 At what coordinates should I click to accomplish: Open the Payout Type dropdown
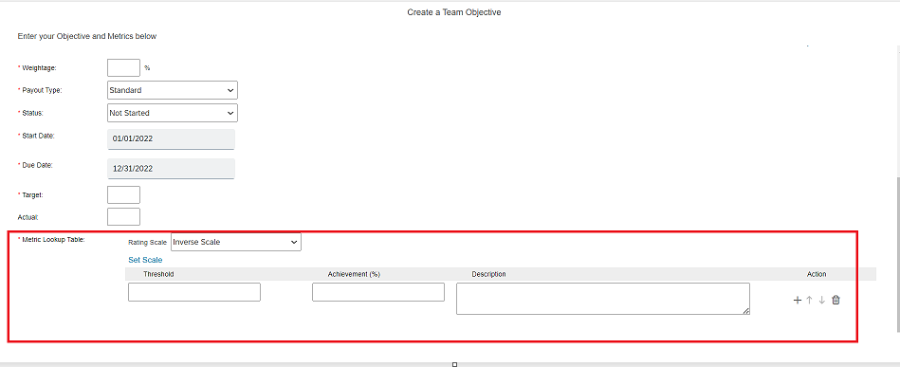pos(173,90)
